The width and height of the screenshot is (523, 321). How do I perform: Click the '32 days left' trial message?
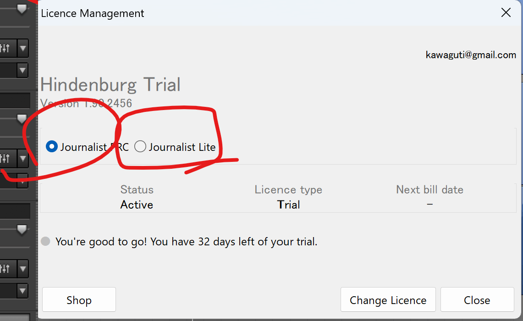pyautogui.click(x=187, y=241)
